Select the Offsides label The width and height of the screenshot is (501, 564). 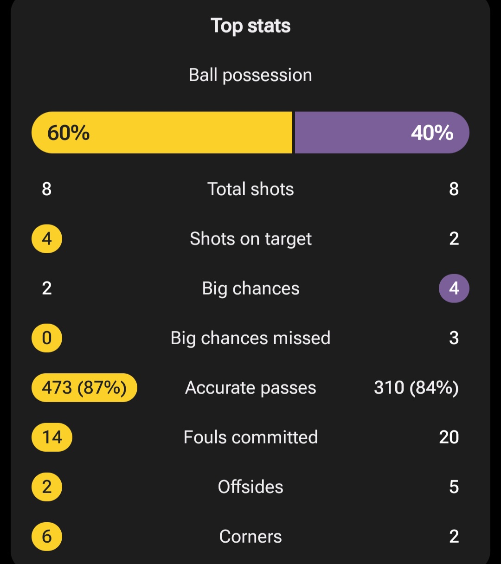pyautogui.click(x=250, y=487)
